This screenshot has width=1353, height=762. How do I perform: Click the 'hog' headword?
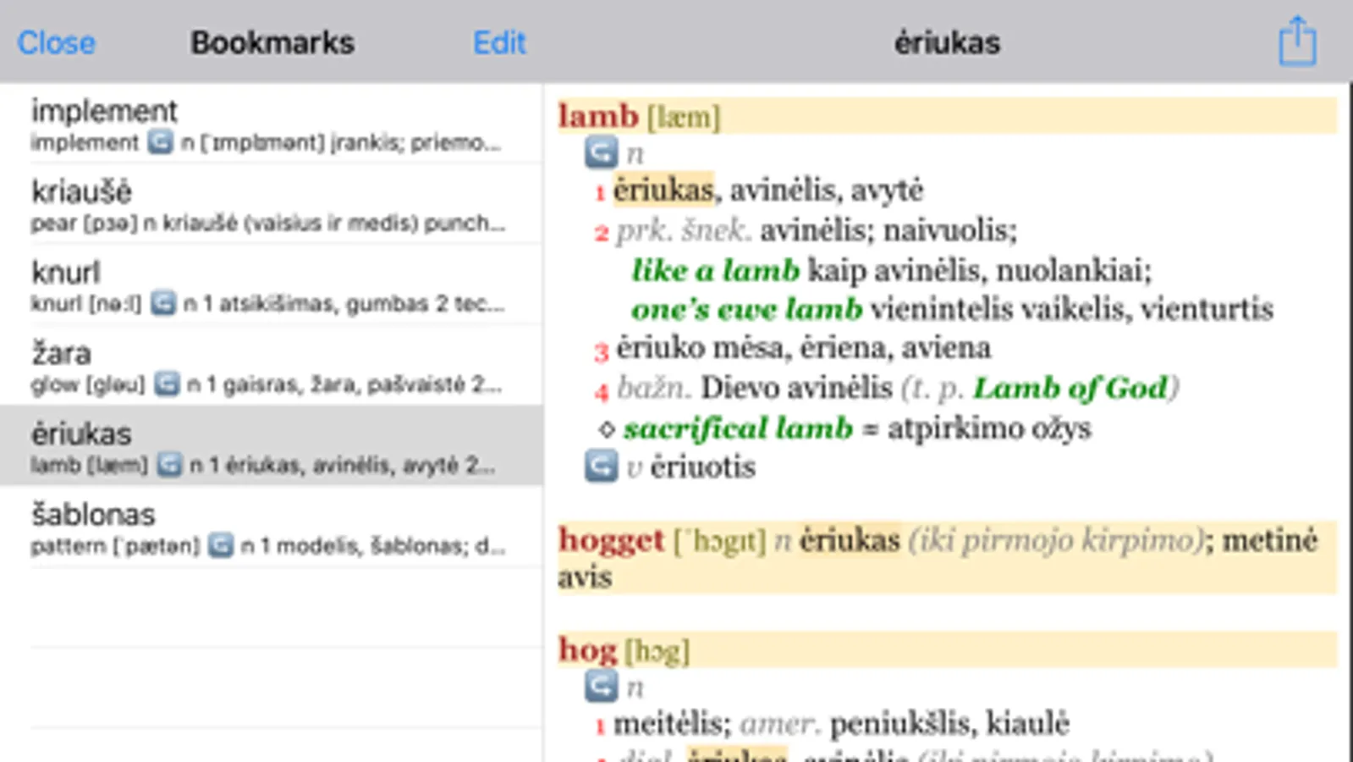click(587, 650)
